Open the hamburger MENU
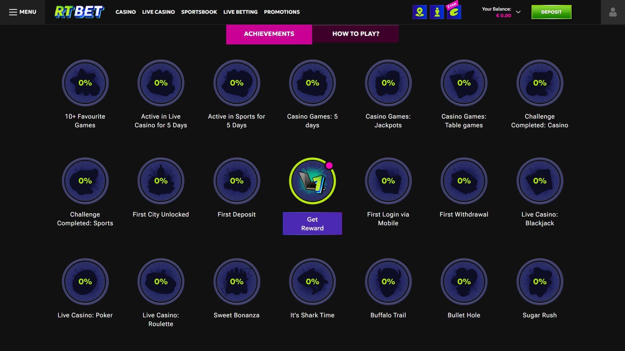 click(22, 12)
